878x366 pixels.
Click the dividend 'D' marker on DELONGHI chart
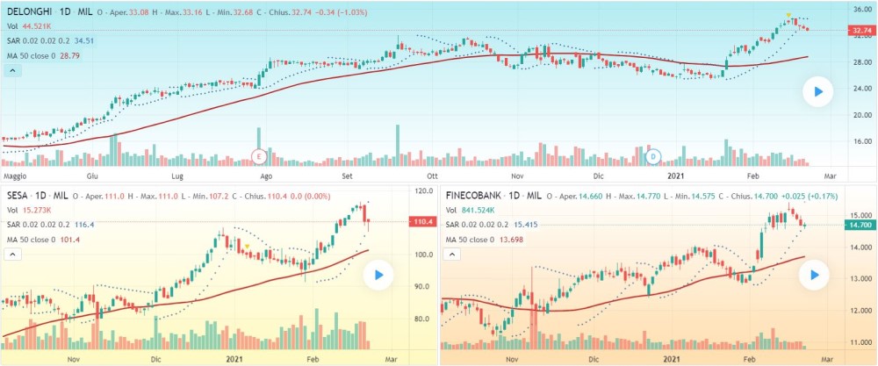tap(653, 157)
